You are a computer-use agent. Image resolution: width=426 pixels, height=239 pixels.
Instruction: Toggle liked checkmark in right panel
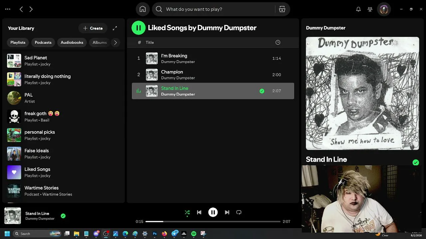coord(416,162)
